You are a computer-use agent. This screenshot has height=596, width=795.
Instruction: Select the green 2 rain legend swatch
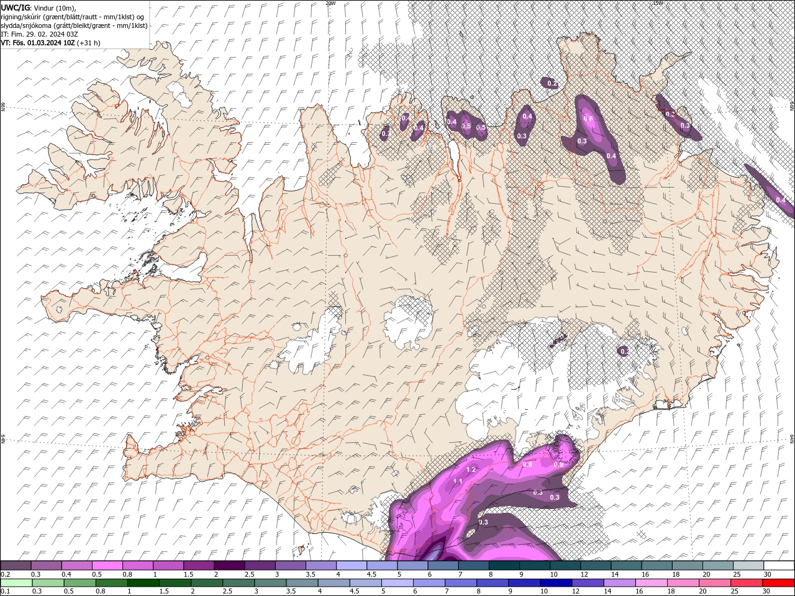click(207, 583)
